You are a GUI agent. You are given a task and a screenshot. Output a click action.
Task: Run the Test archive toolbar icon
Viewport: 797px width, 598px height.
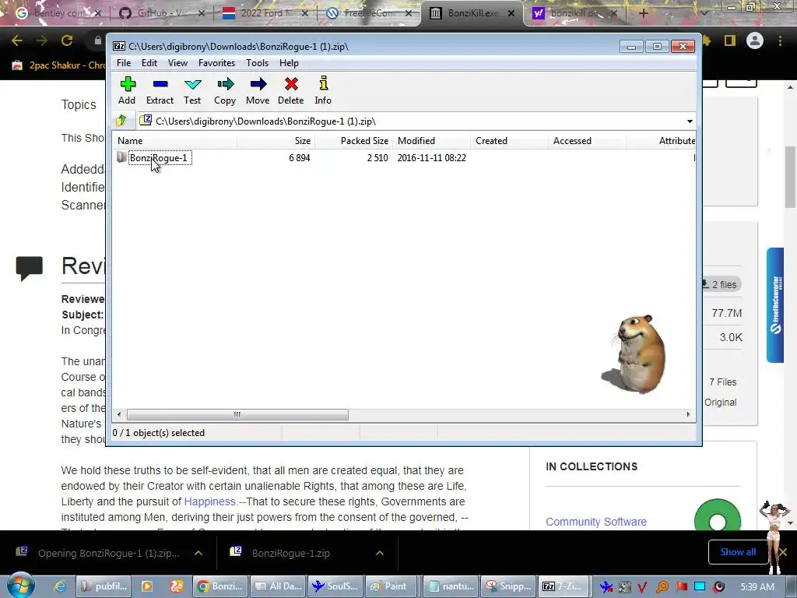[192, 90]
